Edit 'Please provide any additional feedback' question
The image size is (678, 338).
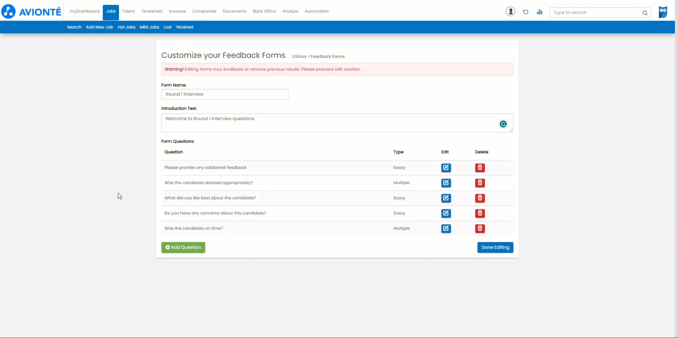[x=446, y=168]
